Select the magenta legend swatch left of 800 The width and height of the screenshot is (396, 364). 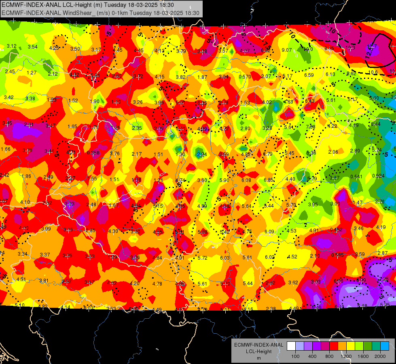(325, 346)
